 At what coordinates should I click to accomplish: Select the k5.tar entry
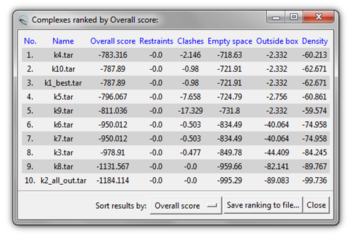click(x=63, y=97)
